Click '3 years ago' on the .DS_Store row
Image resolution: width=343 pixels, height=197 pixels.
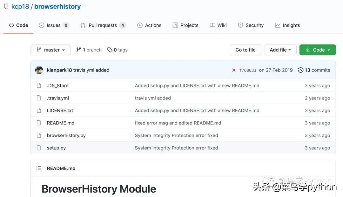(317, 86)
